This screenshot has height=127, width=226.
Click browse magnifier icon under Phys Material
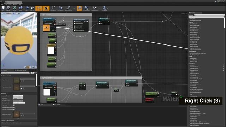point(24,81)
